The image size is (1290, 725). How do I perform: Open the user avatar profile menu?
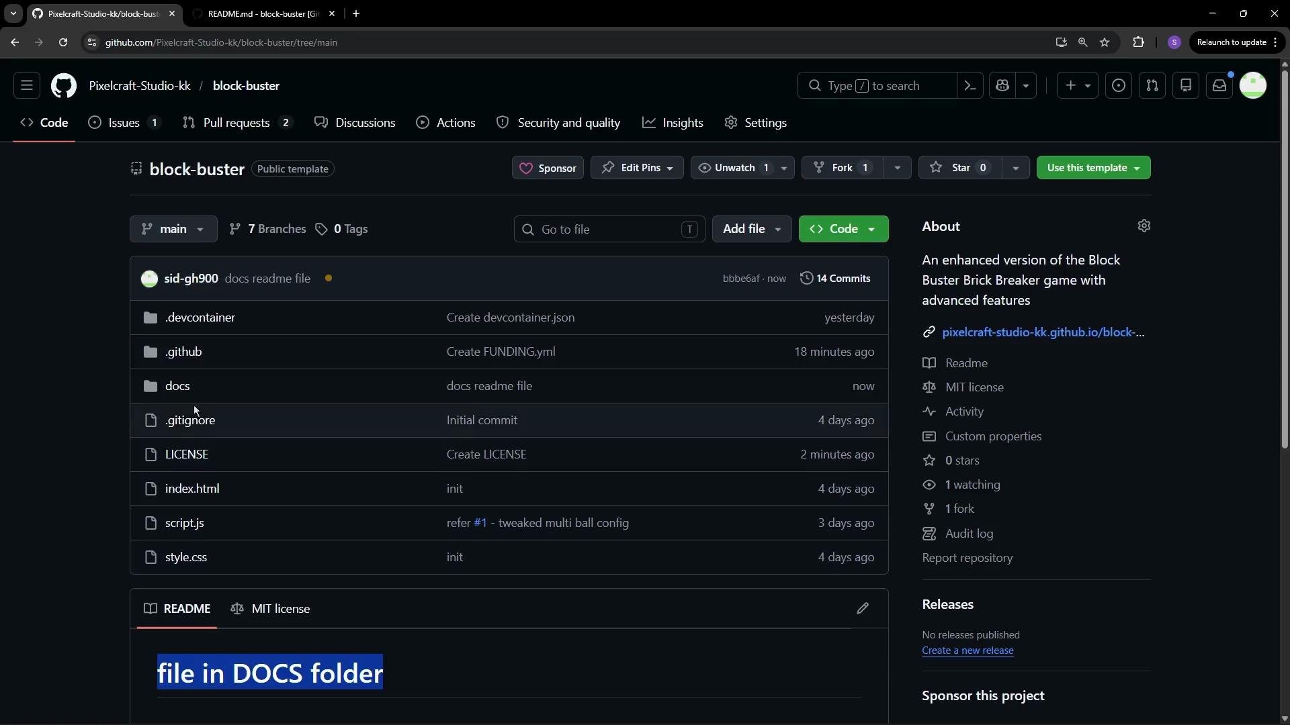(1253, 86)
